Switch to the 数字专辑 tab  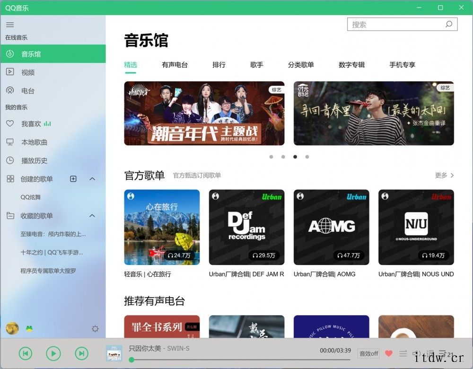pyautogui.click(x=351, y=64)
